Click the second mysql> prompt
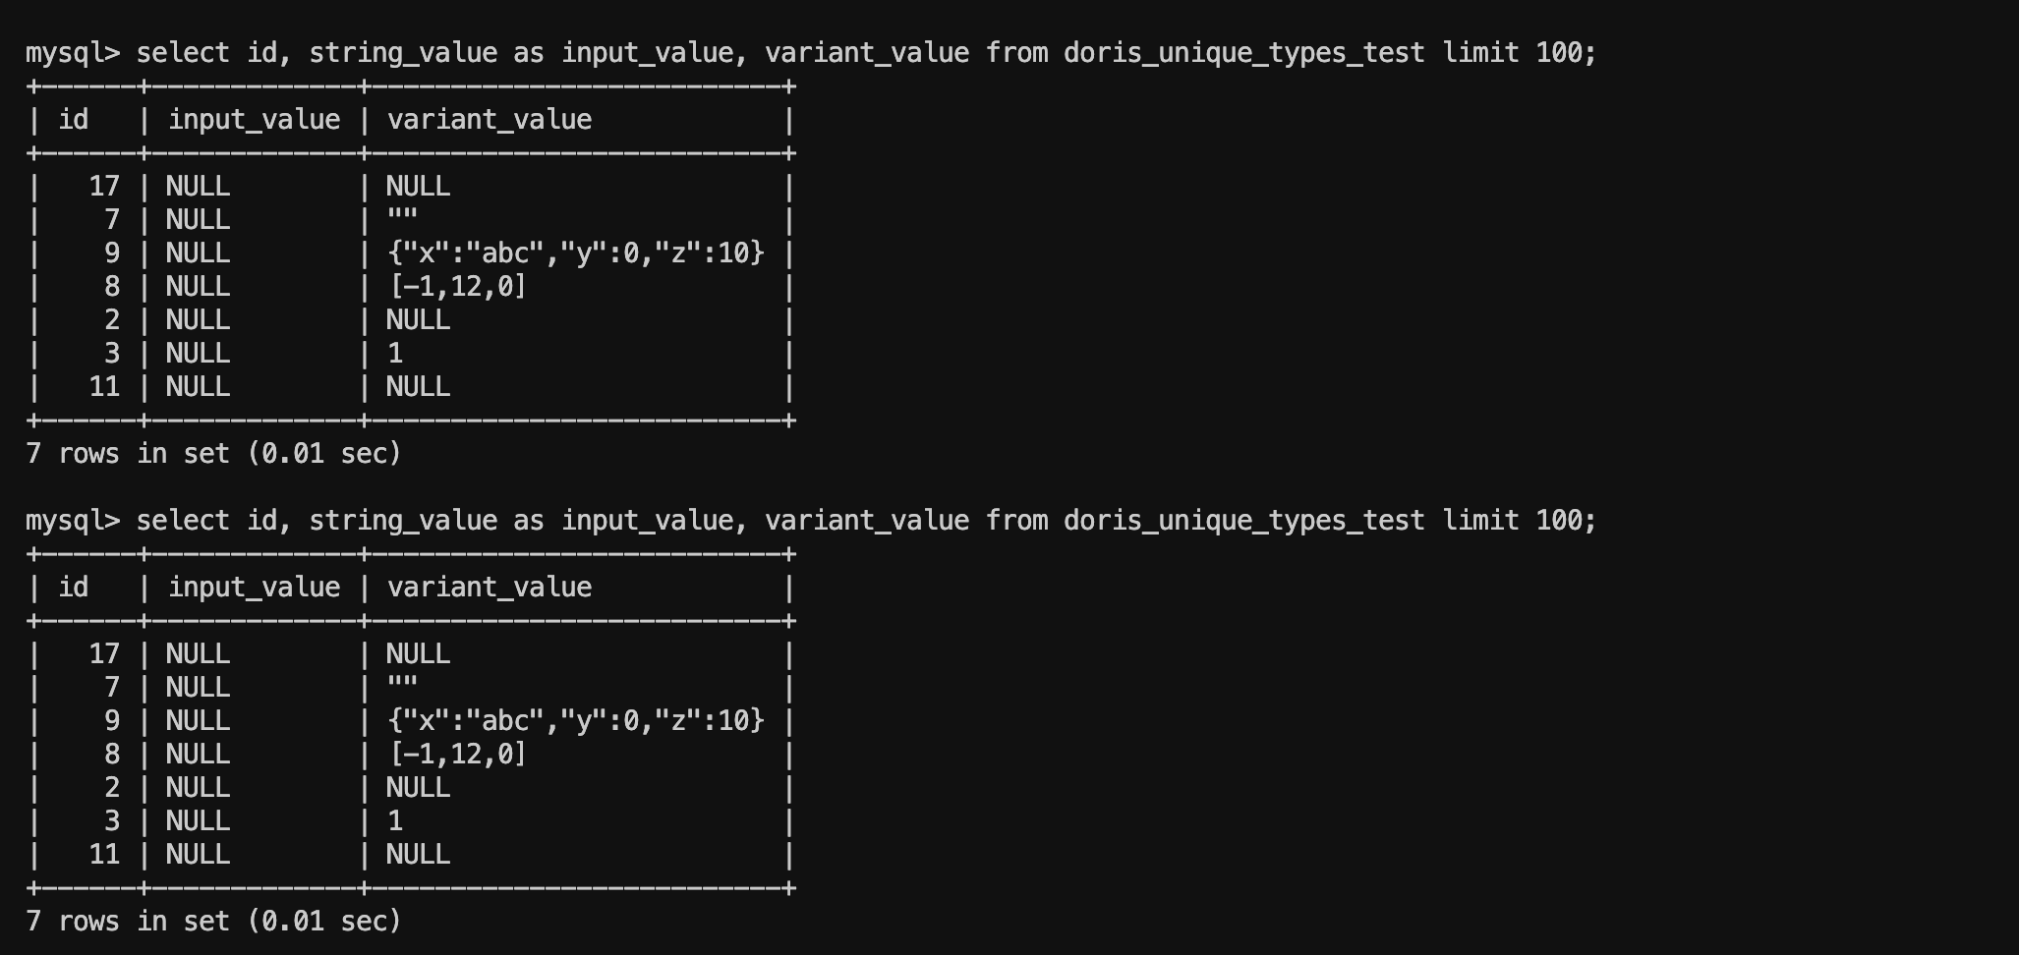This screenshot has width=2019, height=955. 72,520
